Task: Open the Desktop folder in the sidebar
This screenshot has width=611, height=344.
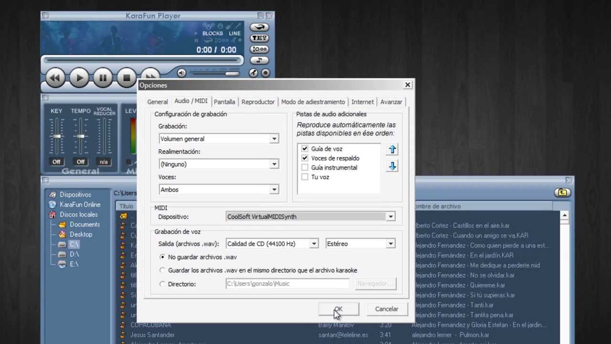Action: 81,235
